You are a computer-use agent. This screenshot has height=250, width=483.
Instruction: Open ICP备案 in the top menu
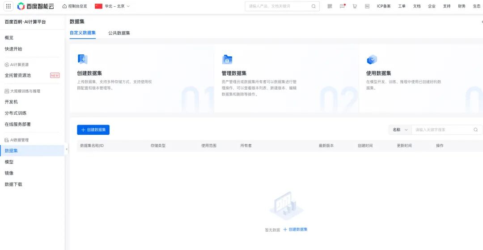(384, 6)
